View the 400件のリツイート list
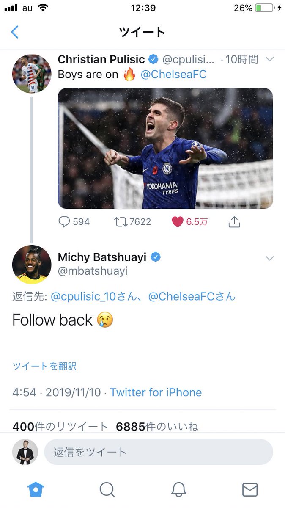 tap(60, 427)
